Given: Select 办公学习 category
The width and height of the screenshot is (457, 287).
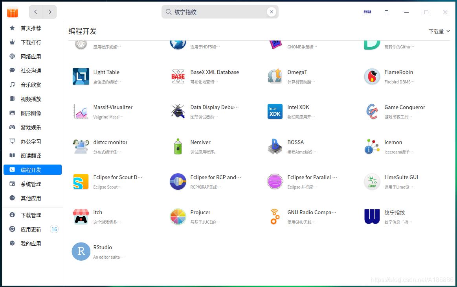Looking at the screenshot, I should [x=33, y=142].
